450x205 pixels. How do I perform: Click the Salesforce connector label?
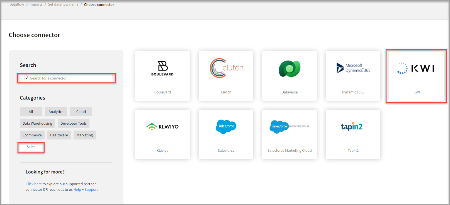pos(226,150)
